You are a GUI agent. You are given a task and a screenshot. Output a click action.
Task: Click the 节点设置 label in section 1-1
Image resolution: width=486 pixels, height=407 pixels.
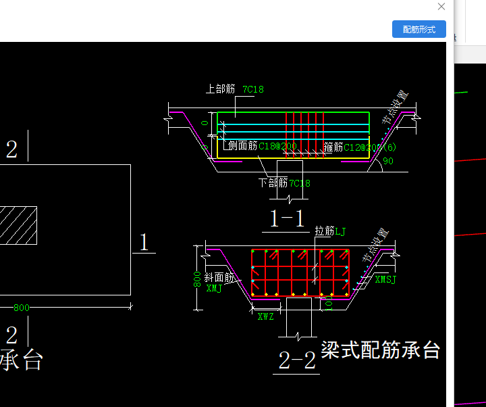[395, 107]
